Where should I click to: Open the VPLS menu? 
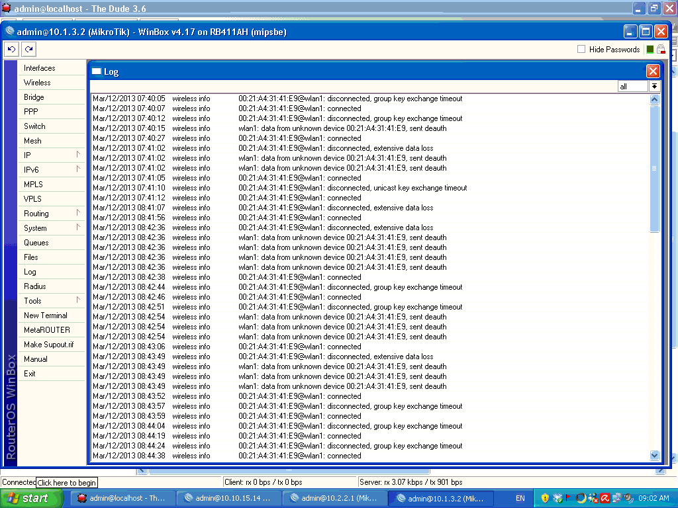click(52, 198)
